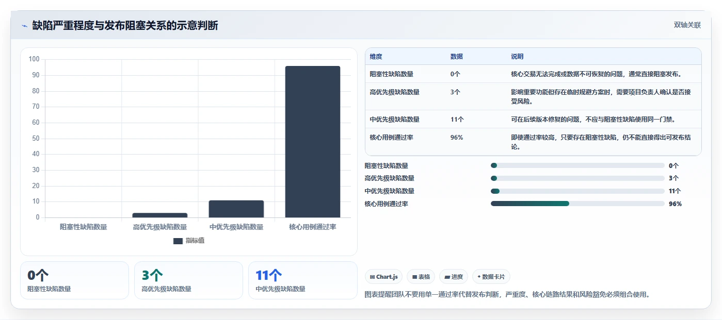Select the 核心用例通过率 table row cell
The height and width of the screenshot is (320, 722).
coord(391,138)
